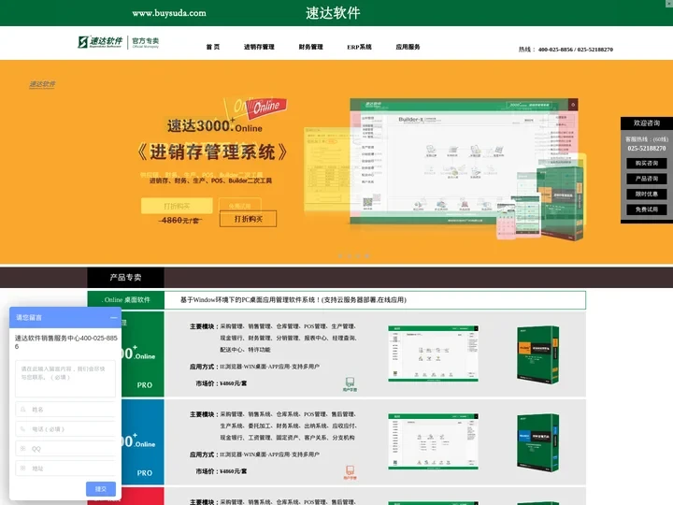The width and height of the screenshot is (673, 505).
Task: Open first product software screenshot thumbnail
Action: pos(433,353)
